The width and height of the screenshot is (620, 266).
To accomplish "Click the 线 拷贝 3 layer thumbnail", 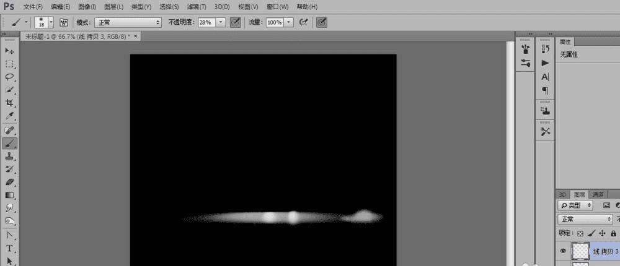I will click(580, 251).
